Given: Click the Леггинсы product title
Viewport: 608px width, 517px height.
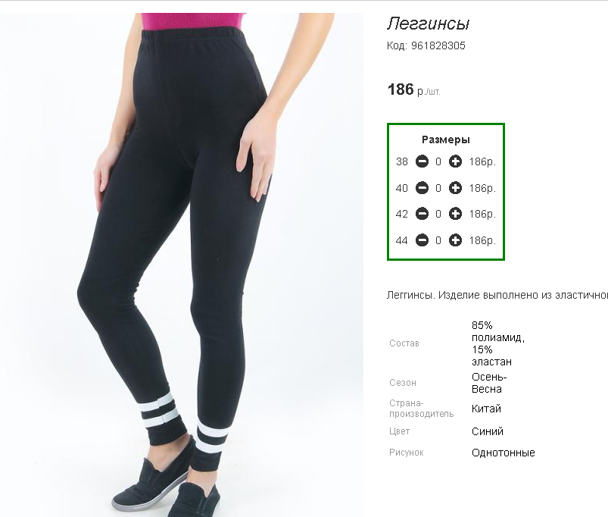Looking at the screenshot, I should [428, 23].
